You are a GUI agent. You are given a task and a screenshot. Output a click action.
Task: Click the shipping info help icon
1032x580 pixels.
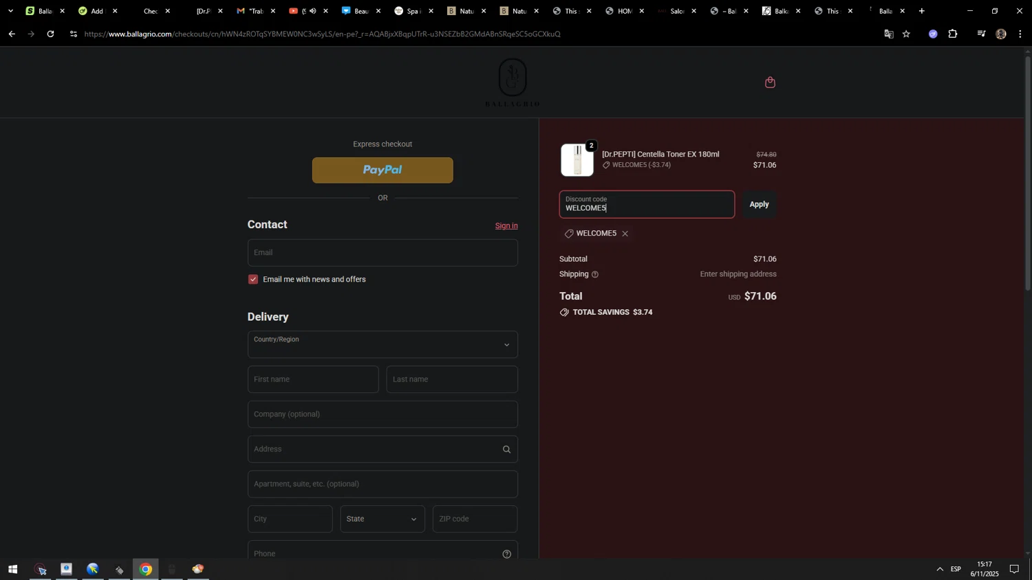[x=595, y=274]
